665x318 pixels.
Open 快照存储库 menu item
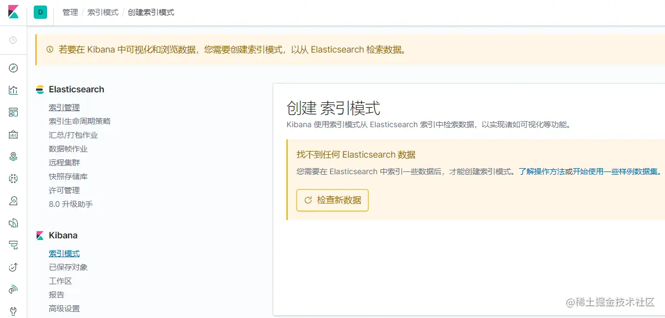point(68,176)
